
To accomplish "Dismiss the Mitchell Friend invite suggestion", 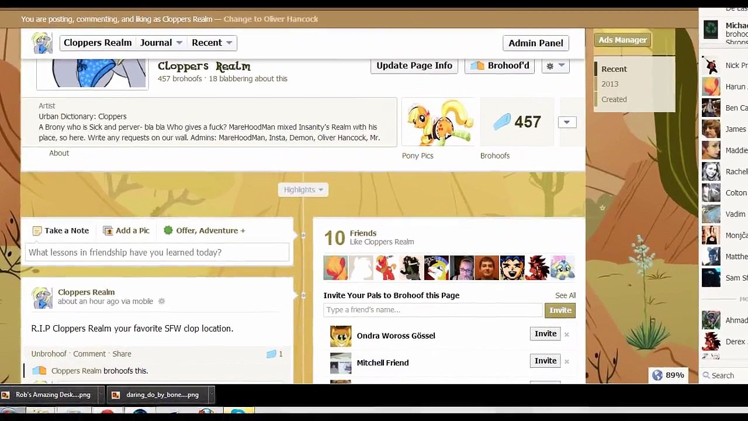I will pyautogui.click(x=566, y=361).
